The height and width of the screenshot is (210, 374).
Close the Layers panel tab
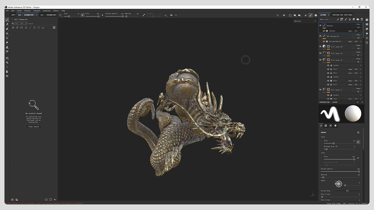pyautogui.click(x=328, y=15)
